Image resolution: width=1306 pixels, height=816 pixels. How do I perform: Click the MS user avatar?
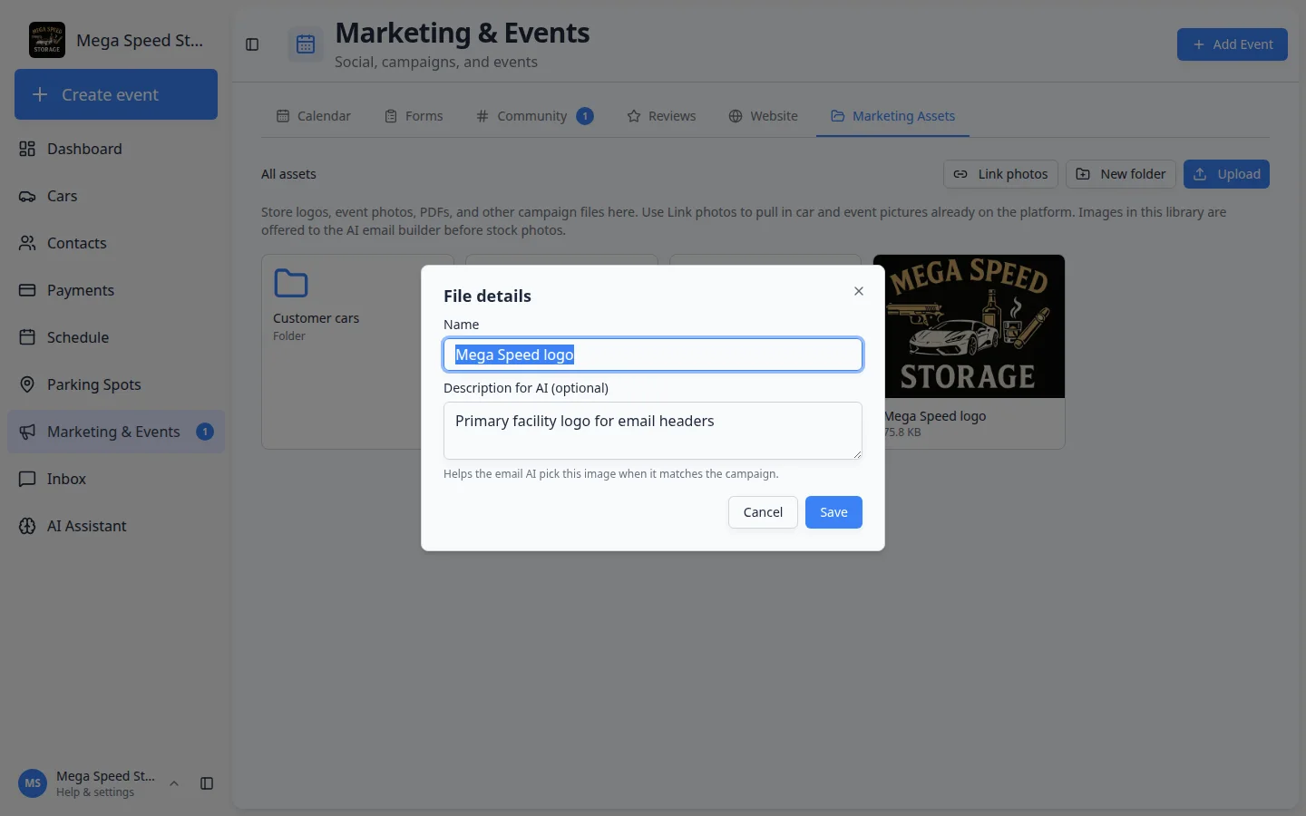click(33, 783)
